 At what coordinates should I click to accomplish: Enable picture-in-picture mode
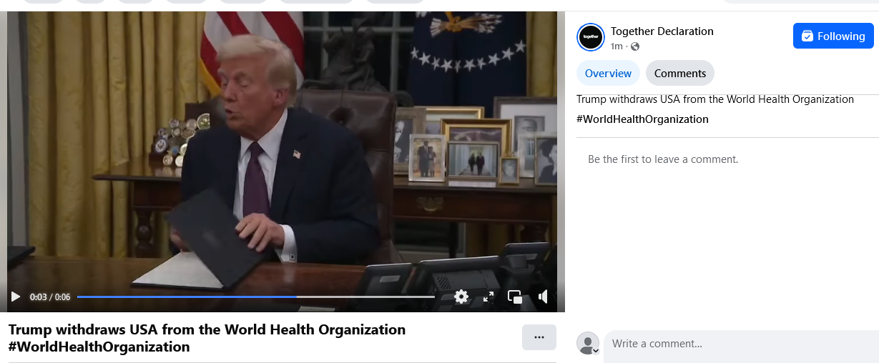click(515, 297)
